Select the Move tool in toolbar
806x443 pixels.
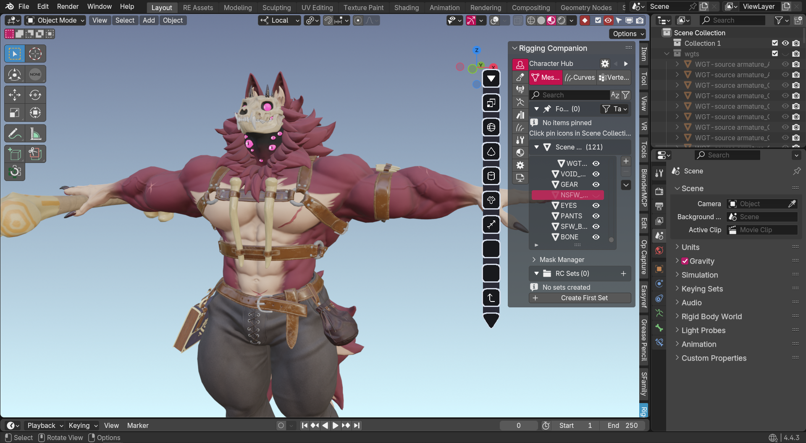pyautogui.click(x=14, y=95)
